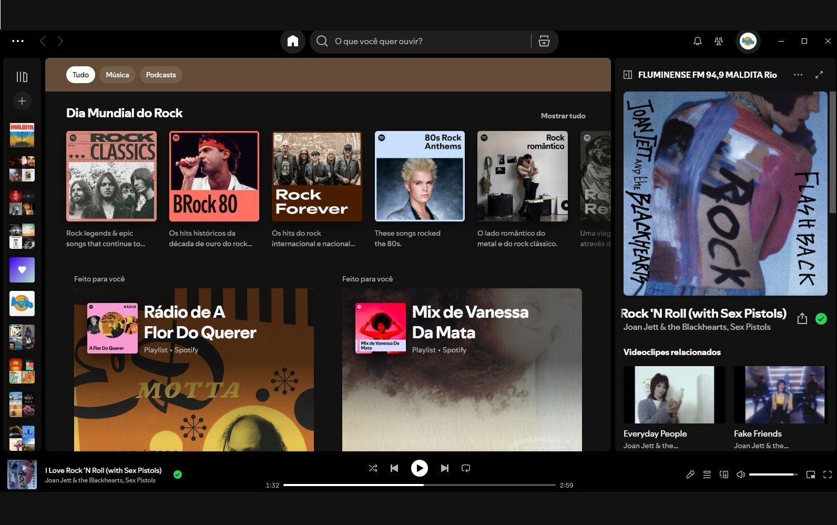Click the Flashback album cover in Now Playing
The height and width of the screenshot is (525, 837).
(726, 194)
